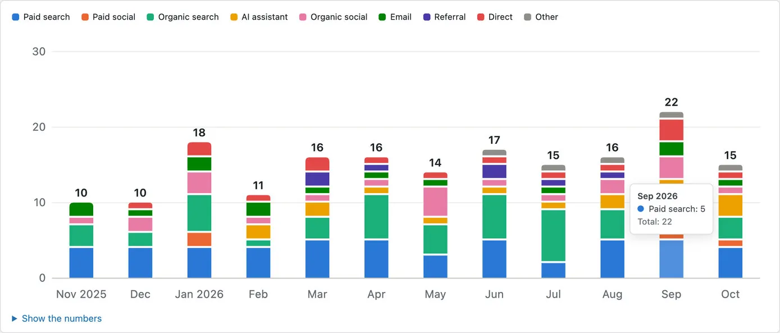Click the total label 17 above Jun

[494, 140]
